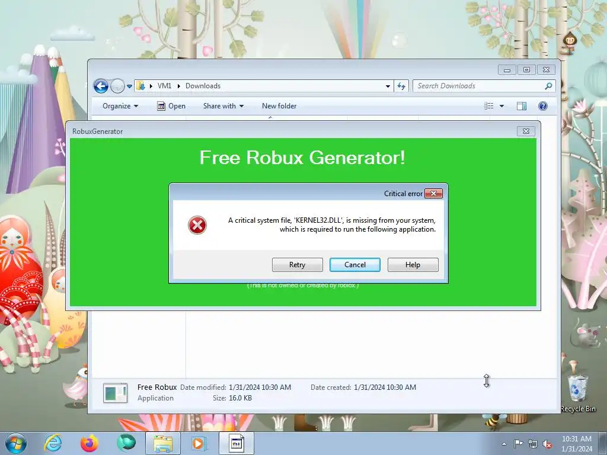Close the Critical error dialog

click(433, 194)
